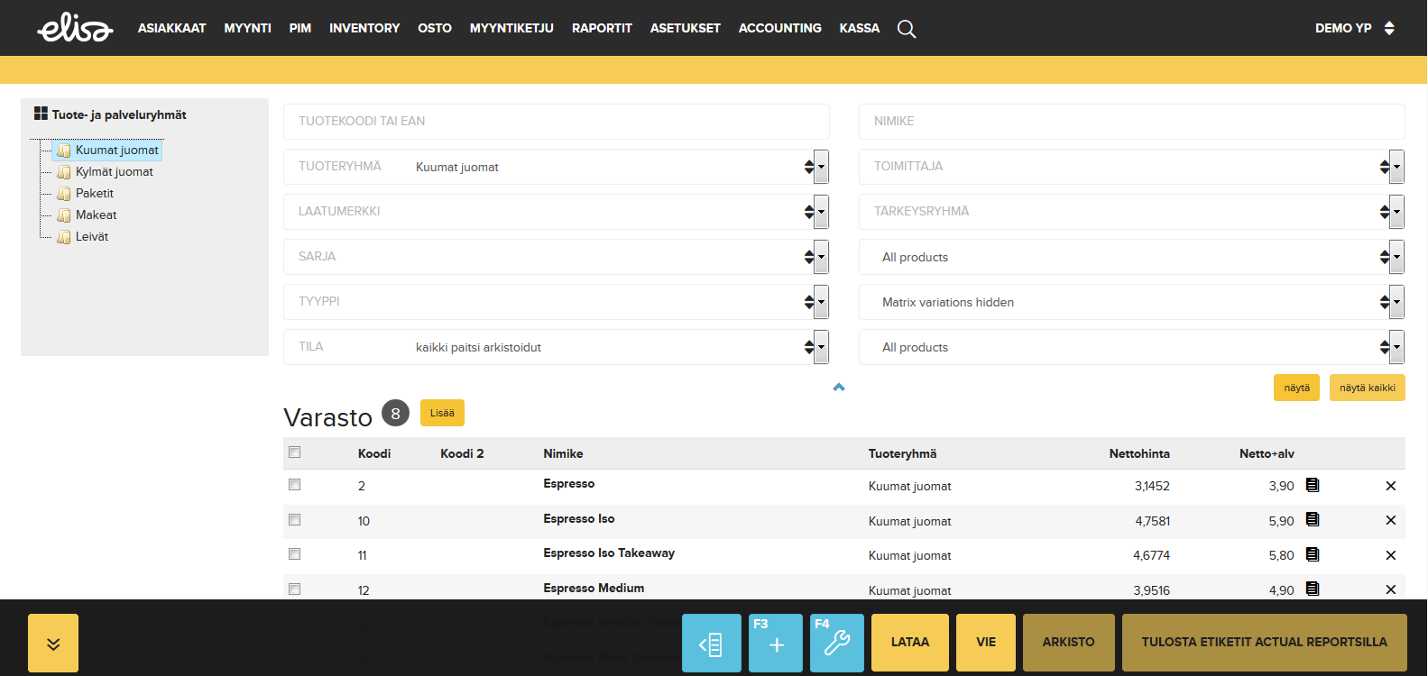Click the Tuote- ja palveluryhmät grid icon
This screenshot has height=676, width=1428.
pyautogui.click(x=41, y=114)
